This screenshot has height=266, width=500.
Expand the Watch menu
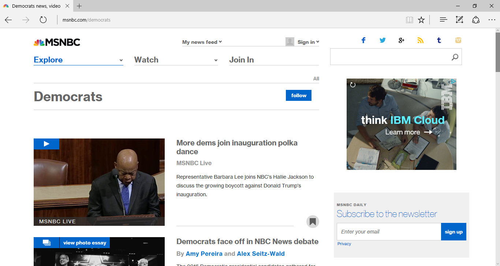(176, 60)
